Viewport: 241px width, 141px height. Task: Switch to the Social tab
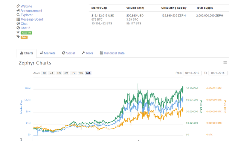69,53
